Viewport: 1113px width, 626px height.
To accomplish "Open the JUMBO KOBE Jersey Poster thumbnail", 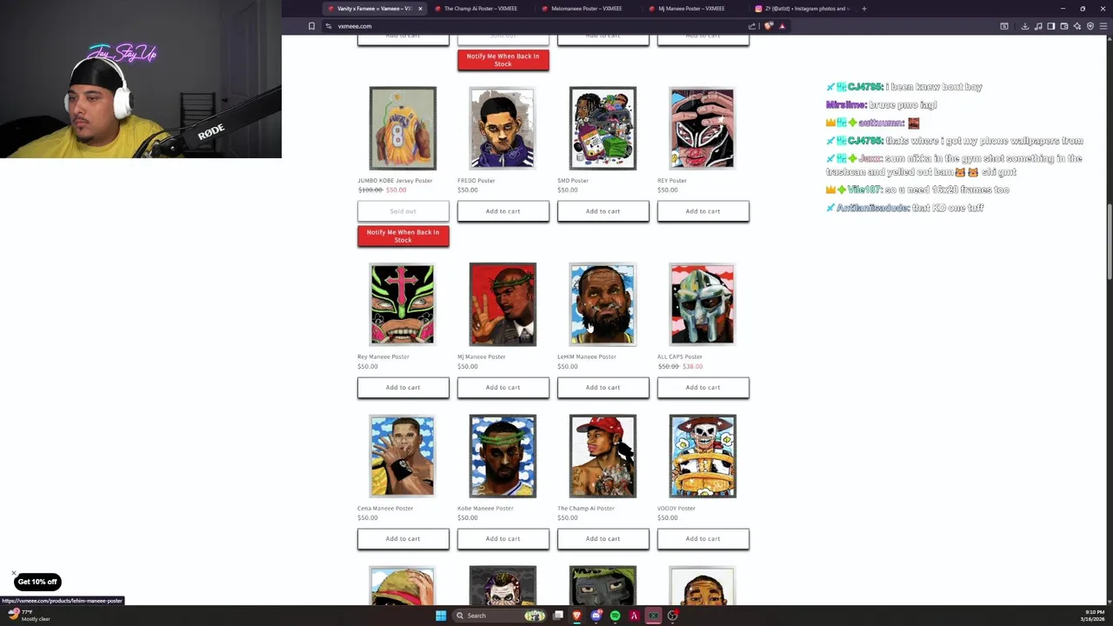I will [x=403, y=128].
